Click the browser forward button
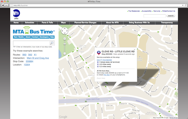This screenshot has width=188, height=119. (7, 5)
